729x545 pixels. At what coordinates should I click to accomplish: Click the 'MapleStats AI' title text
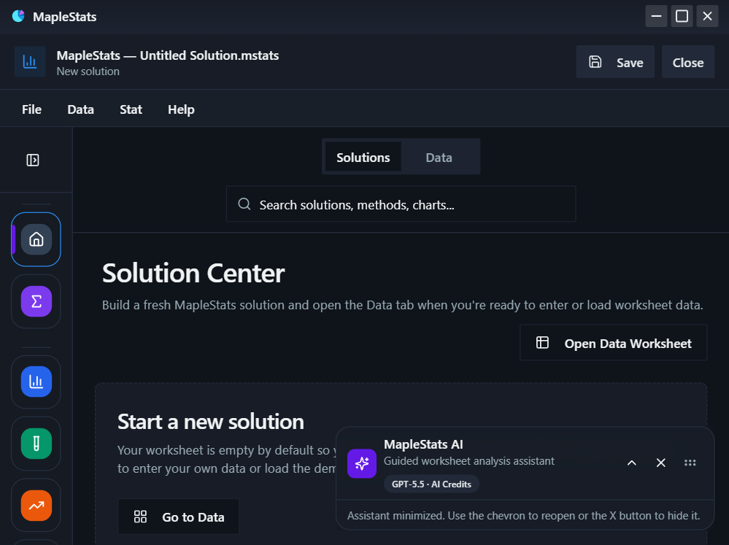(423, 444)
